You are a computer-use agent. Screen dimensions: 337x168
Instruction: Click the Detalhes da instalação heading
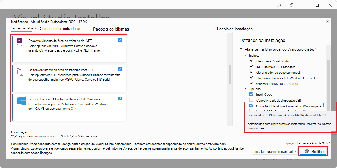click(x=262, y=41)
